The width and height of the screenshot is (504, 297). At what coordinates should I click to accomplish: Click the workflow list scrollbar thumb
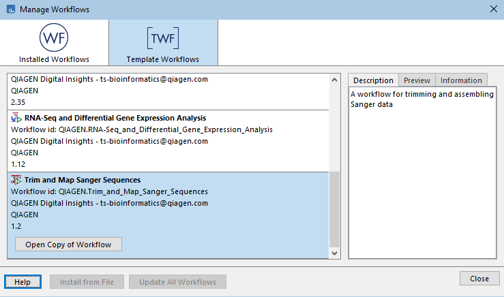tap(334, 209)
